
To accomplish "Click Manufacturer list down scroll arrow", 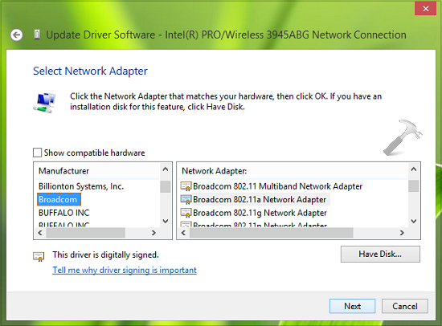I will (166, 221).
